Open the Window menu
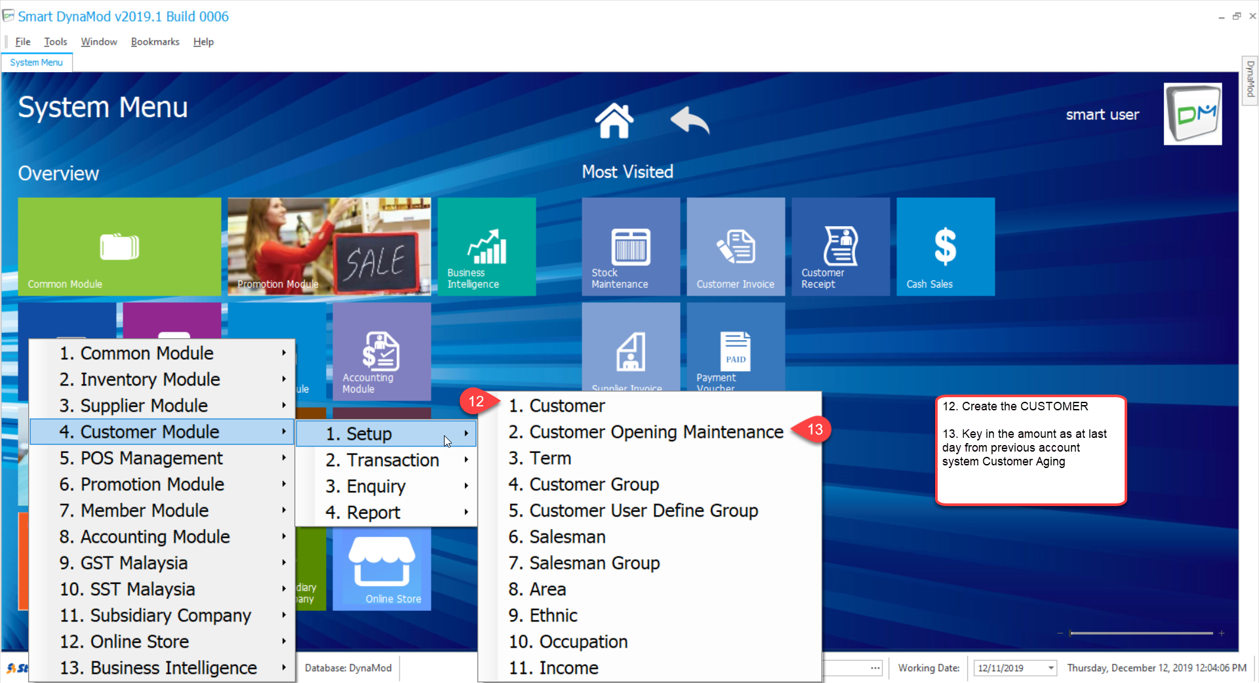 tap(99, 41)
